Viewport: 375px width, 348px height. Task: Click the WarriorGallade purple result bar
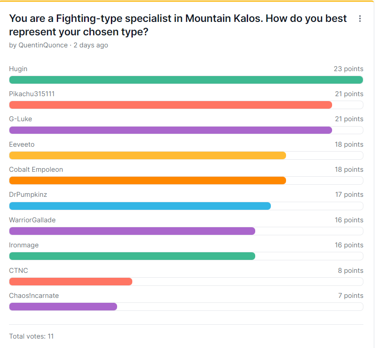coord(132,231)
